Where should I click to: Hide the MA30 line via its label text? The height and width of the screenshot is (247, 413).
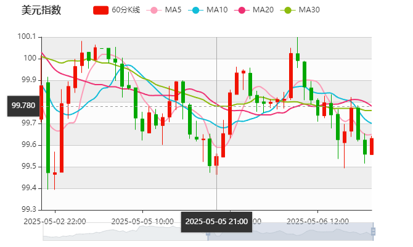(309, 10)
